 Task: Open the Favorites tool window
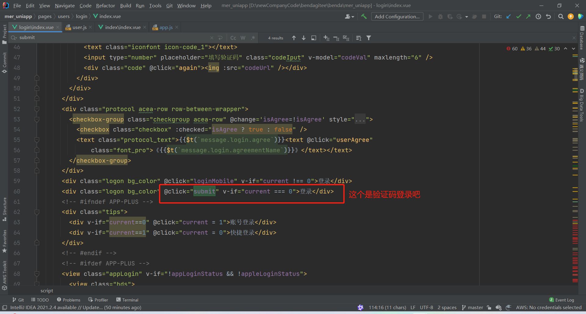click(x=4, y=241)
